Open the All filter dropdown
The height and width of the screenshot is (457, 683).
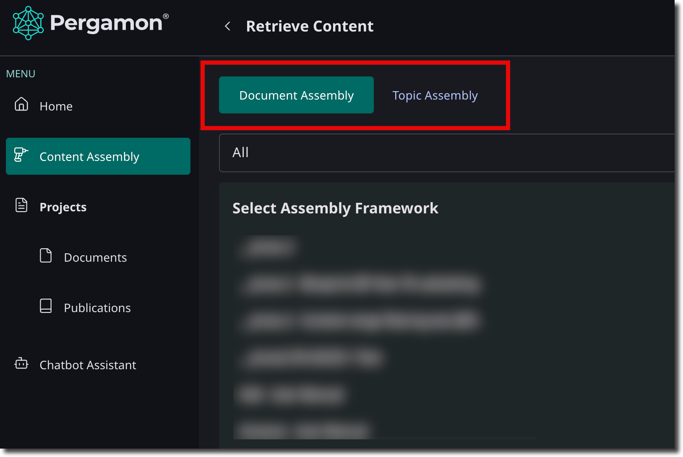point(447,153)
